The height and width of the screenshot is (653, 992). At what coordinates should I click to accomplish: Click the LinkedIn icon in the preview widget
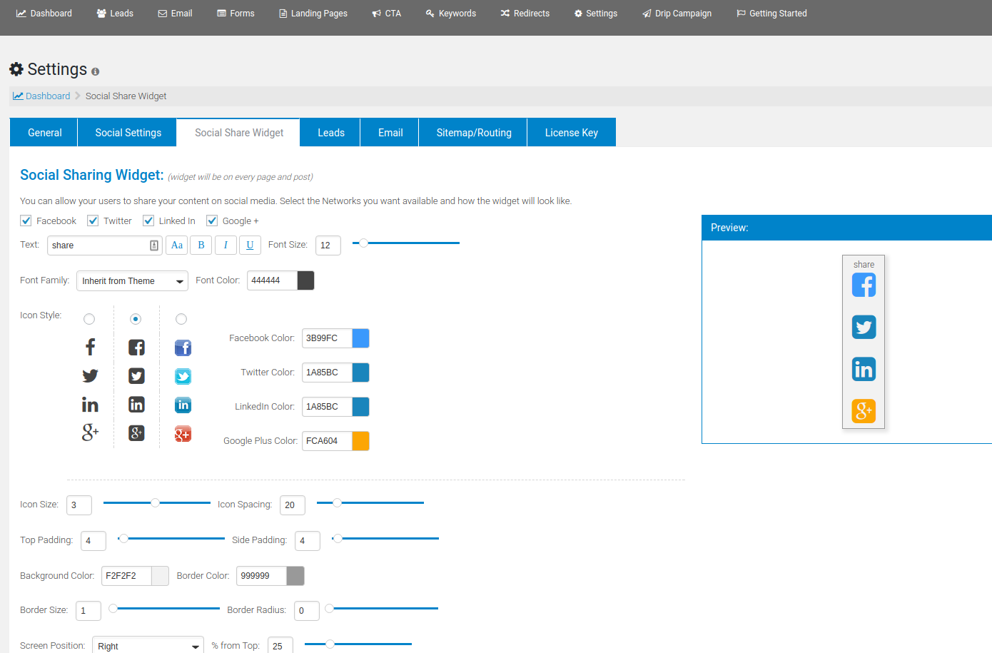864,369
